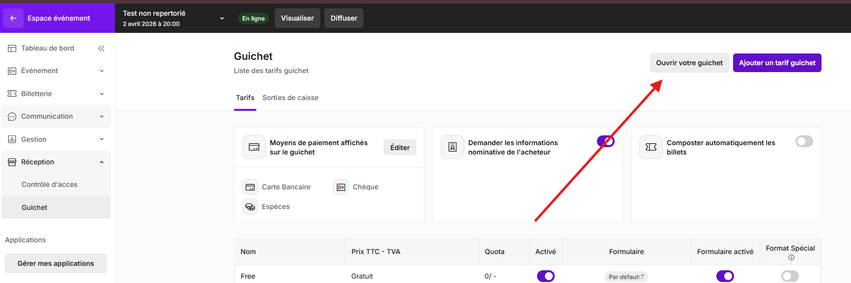Screen dimensions: 851x283
Task: Click the Free tariff name cell
Action: [x=248, y=276]
